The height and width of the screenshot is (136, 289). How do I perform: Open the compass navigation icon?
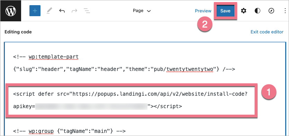tap(271, 11)
